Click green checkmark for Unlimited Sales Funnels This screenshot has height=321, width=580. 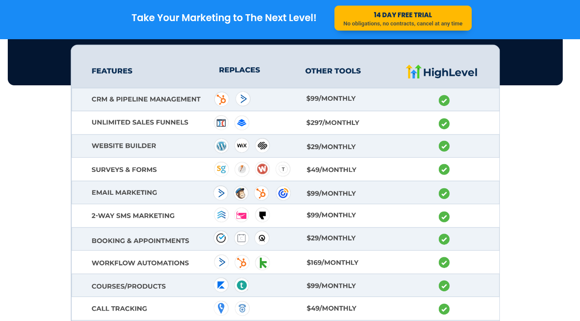[444, 124]
